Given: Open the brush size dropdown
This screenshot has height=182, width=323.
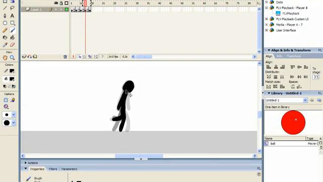Looking at the screenshot, I should 14,115.
